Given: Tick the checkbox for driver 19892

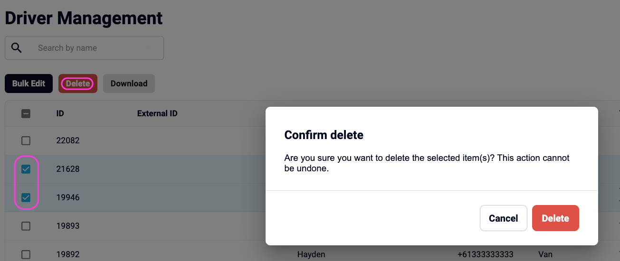Looking at the screenshot, I should (26, 254).
